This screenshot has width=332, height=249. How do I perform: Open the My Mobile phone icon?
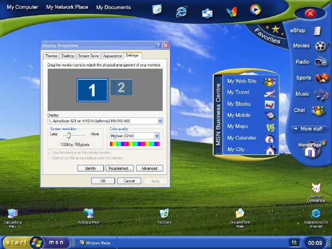point(271,116)
